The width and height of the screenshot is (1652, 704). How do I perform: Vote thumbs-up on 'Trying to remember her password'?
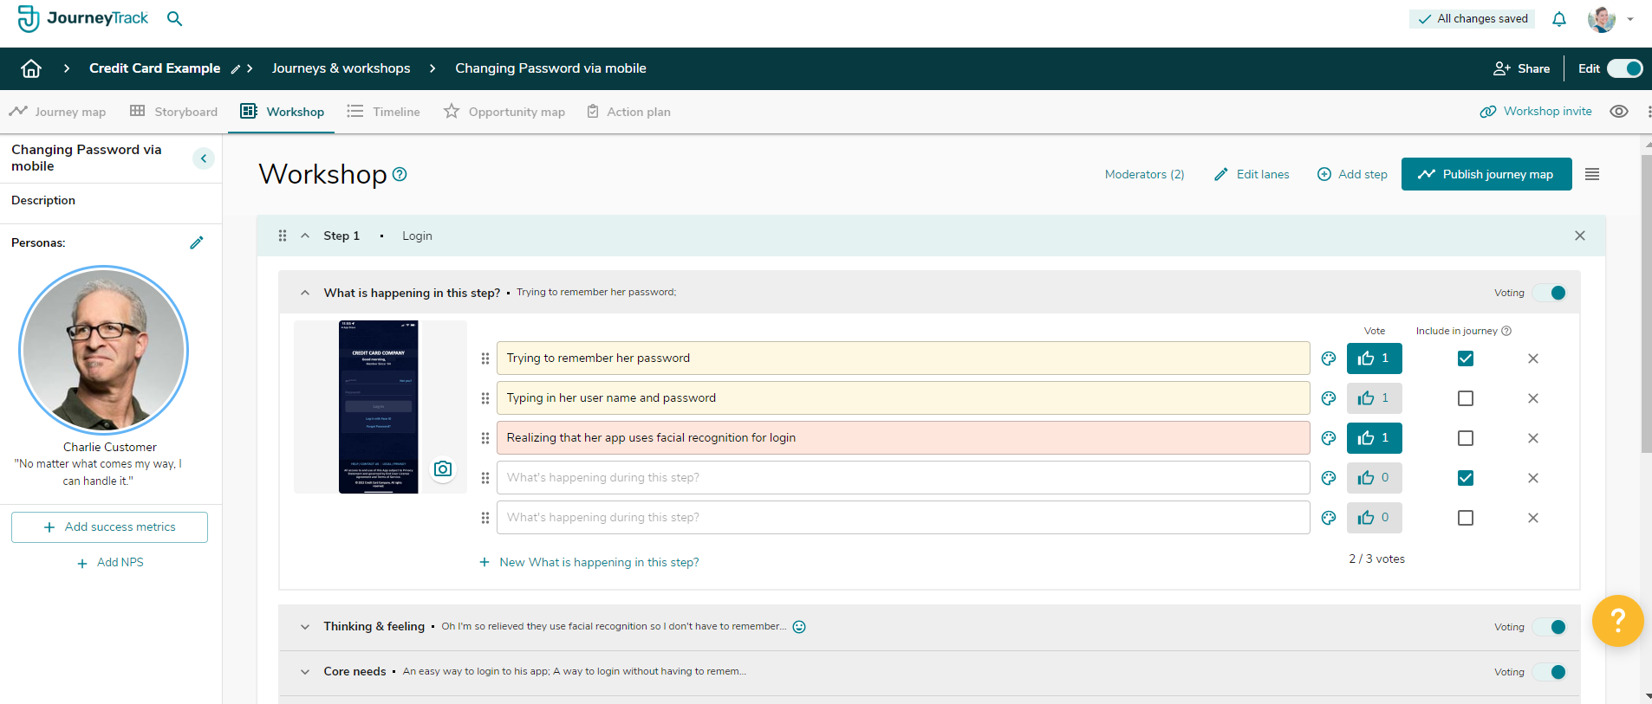pyautogui.click(x=1375, y=358)
